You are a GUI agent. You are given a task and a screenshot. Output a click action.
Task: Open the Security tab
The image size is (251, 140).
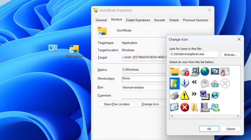tap(159, 20)
